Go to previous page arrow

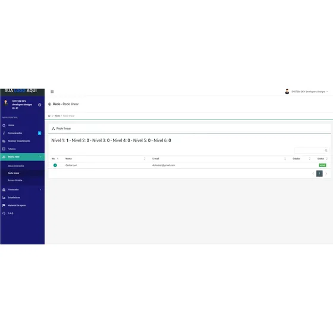click(313, 174)
